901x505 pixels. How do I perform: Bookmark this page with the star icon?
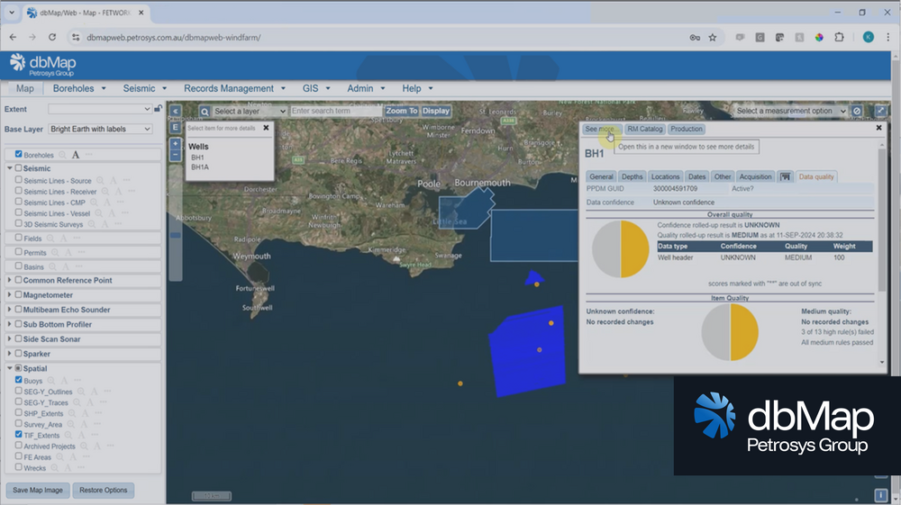click(713, 37)
